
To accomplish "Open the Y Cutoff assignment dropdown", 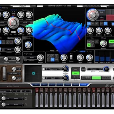I will click(x=54, y=78).
